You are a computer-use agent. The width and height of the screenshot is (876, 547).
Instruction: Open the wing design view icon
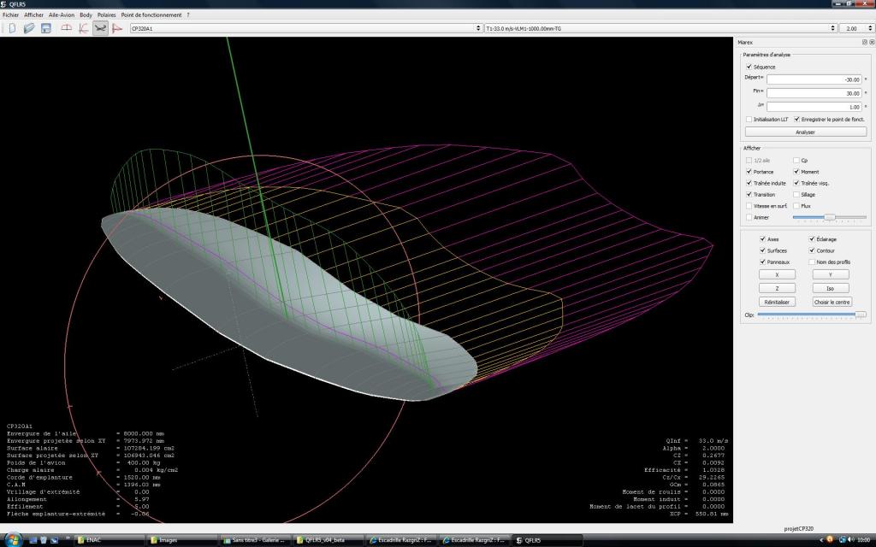pos(67,28)
